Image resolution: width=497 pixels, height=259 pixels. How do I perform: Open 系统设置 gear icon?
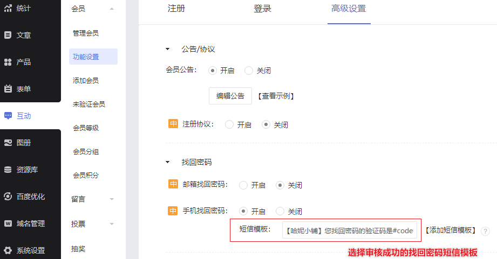point(8,250)
